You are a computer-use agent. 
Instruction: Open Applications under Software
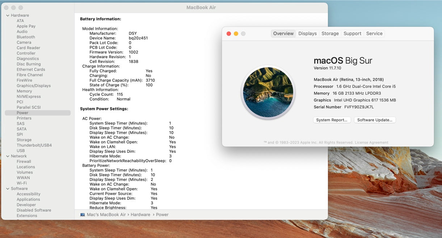point(28,200)
